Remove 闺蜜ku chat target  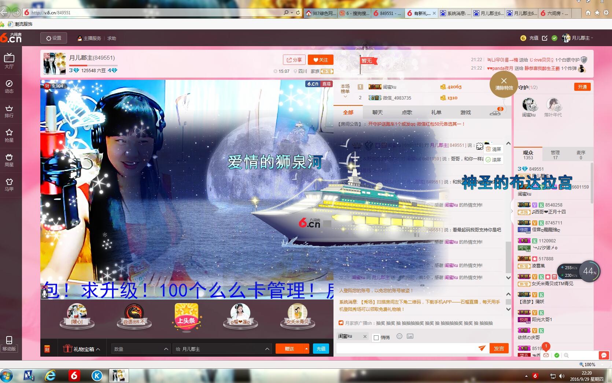point(365,336)
